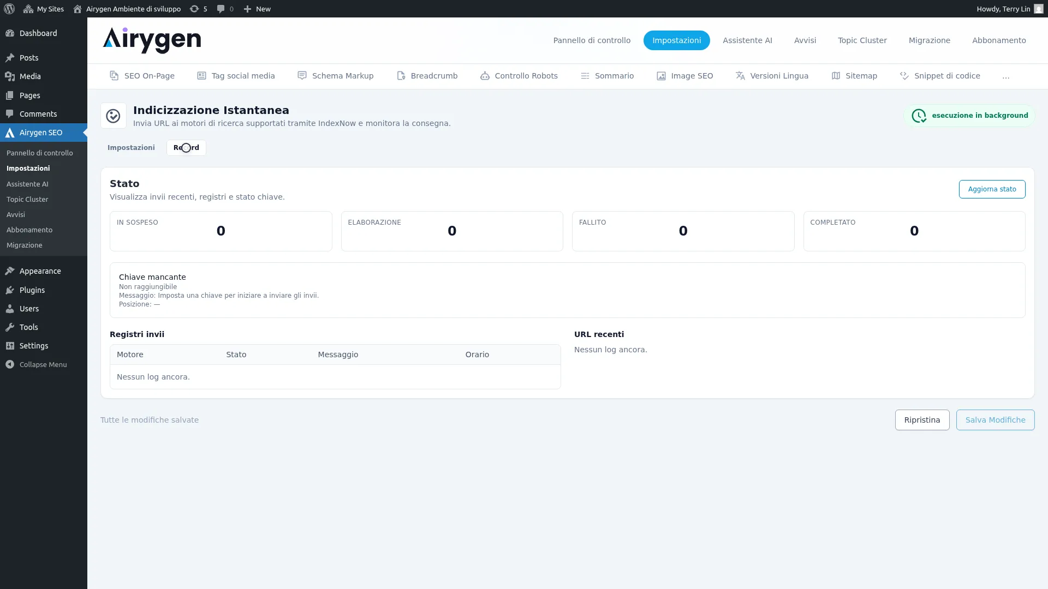Screen dimensions: 1048x589
Task: Click the Plugins plug icon
Action: 10,290
